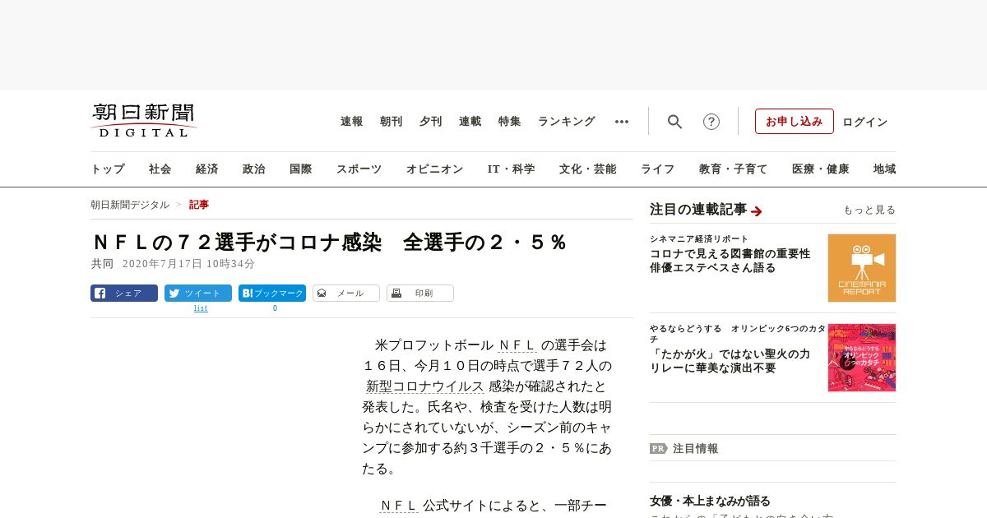Send article by メール button
987x518 pixels.
tap(346, 294)
